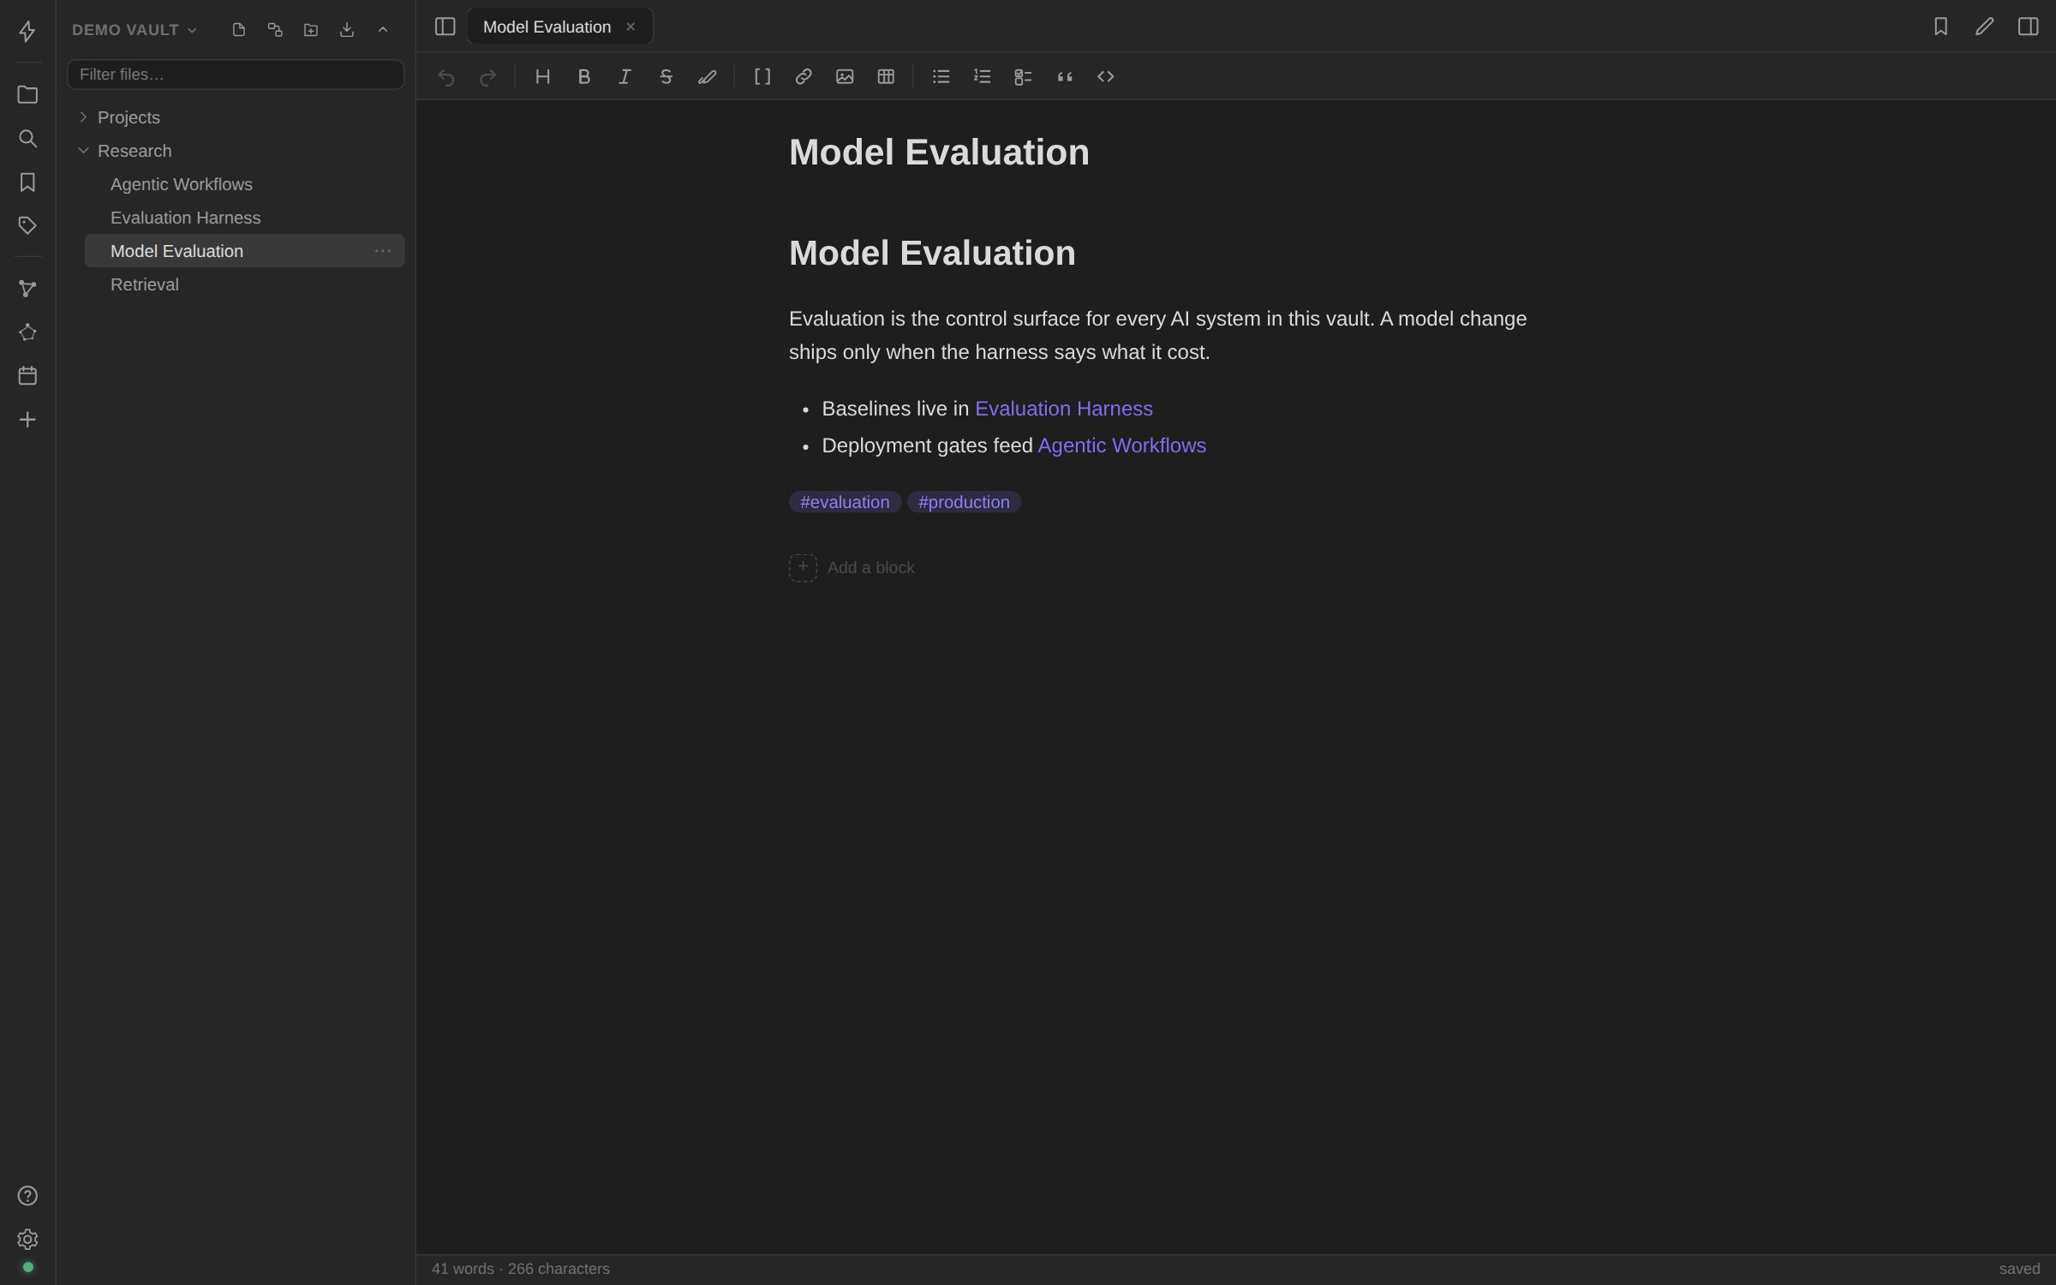Viewport: 2056px width, 1285px height.
Task: Insert a bulleted list
Action: click(941, 77)
